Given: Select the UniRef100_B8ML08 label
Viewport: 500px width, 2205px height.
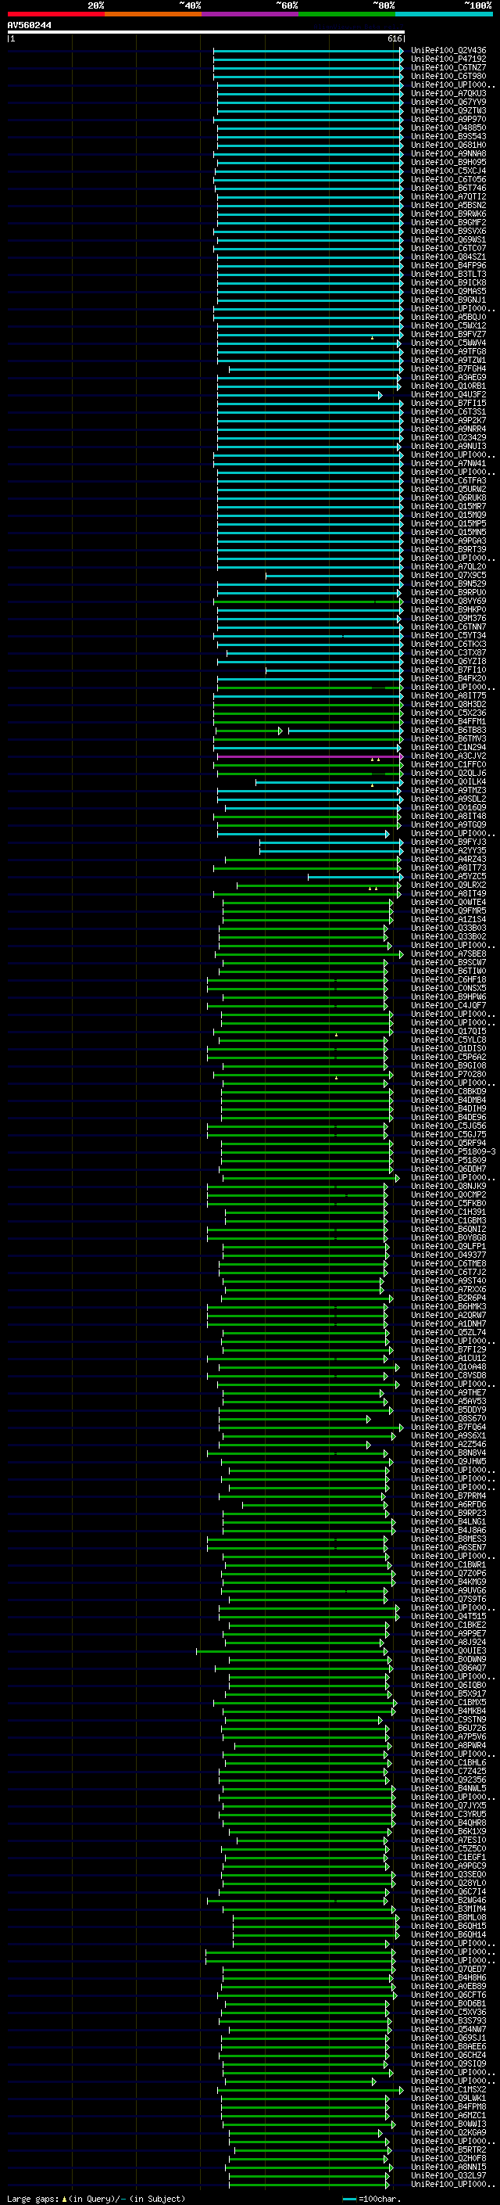Looking at the screenshot, I should click(448, 1916).
